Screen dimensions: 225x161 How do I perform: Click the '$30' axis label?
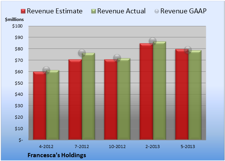pyautogui.click(x=19, y=106)
